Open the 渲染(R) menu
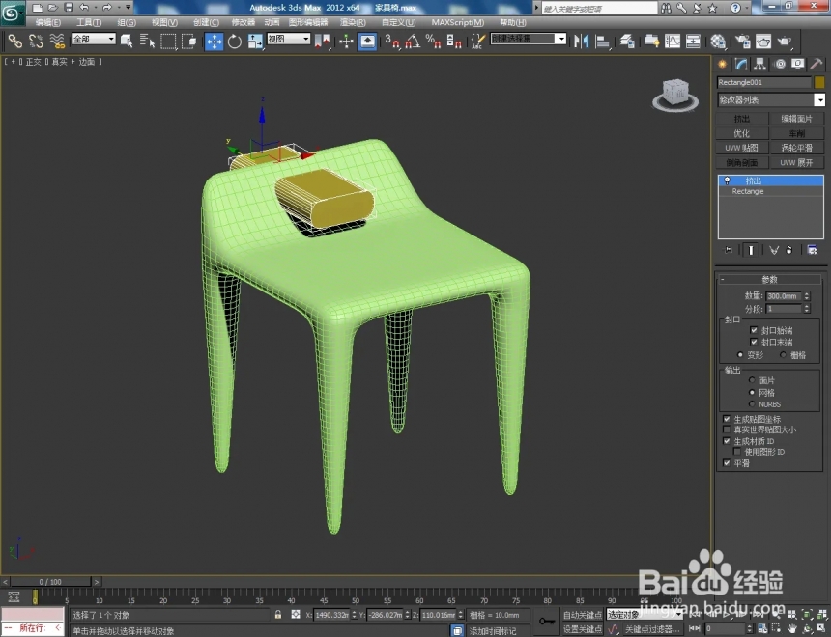The width and height of the screenshot is (831, 637). pos(353,22)
